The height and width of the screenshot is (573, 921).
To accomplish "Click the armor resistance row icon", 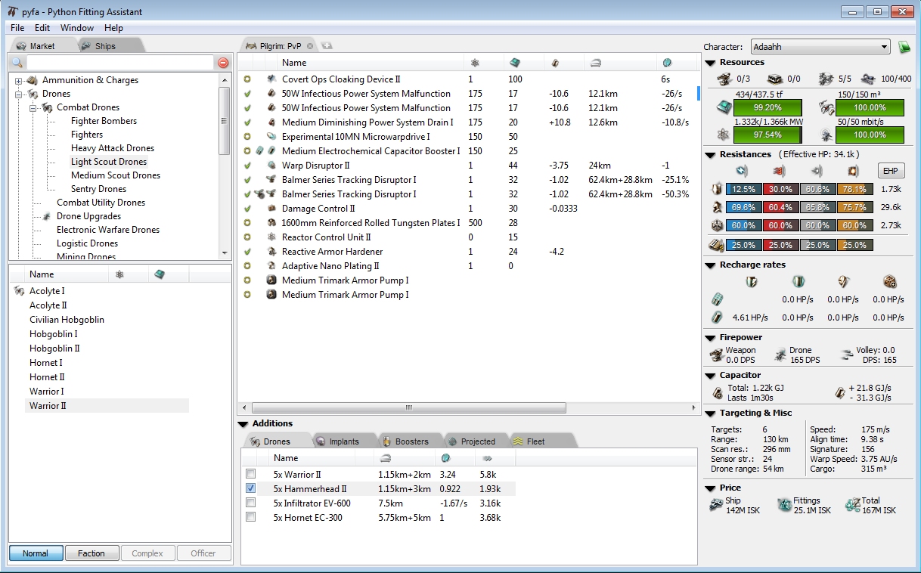I will click(x=717, y=207).
